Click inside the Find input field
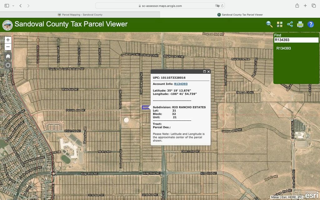 [x=296, y=40]
